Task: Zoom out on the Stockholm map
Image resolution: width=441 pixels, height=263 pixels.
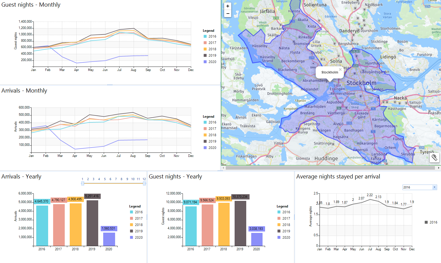Action: coord(227,13)
